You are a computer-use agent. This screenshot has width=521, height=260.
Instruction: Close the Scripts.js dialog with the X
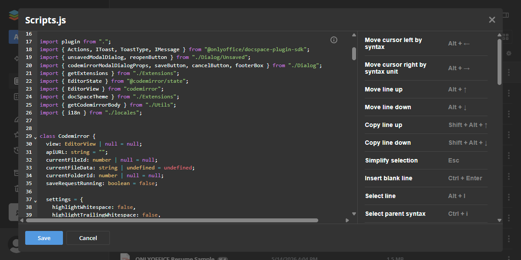pos(492,20)
